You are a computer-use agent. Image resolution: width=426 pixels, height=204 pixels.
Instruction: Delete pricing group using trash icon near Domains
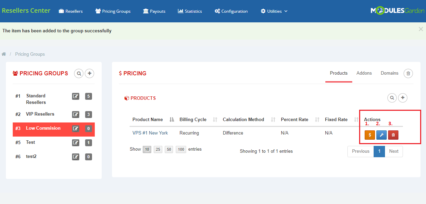408,73
